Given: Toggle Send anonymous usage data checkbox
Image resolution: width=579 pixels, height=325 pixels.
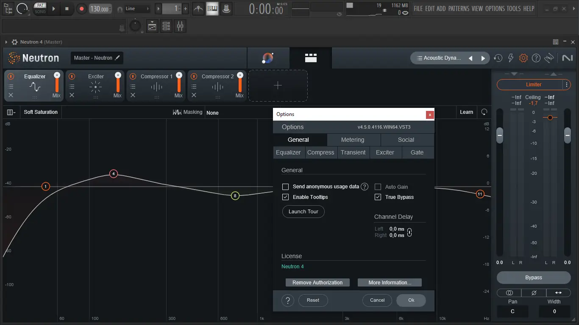Looking at the screenshot, I should (286, 187).
